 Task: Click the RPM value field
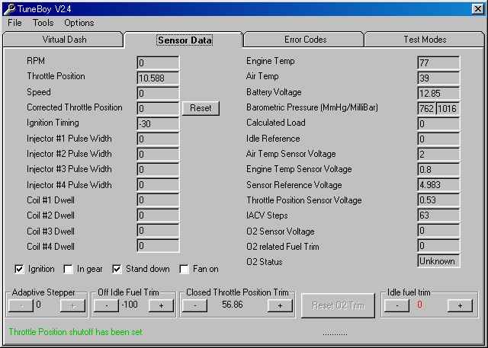pyautogui.click(x=158, y=62)
